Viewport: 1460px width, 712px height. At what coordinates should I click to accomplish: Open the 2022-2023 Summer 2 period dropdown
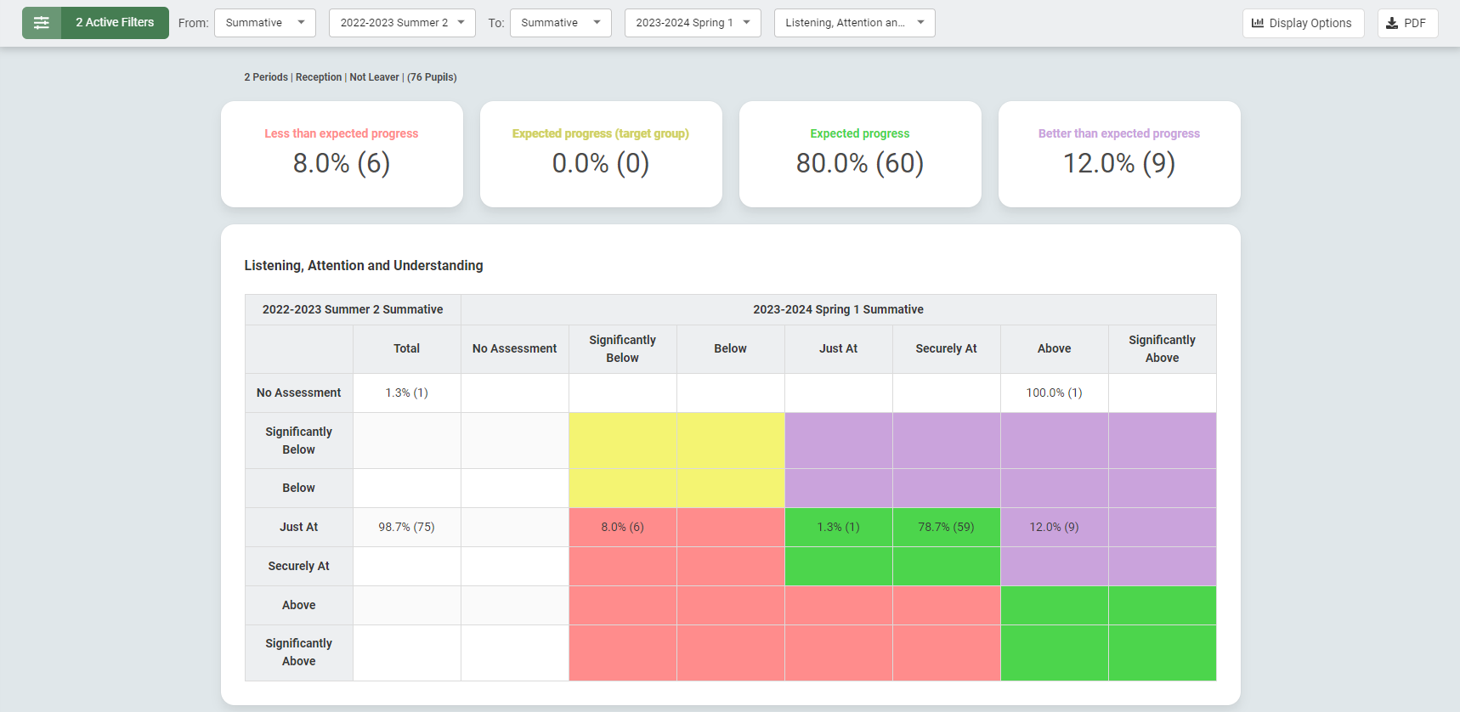click(401, 23)
